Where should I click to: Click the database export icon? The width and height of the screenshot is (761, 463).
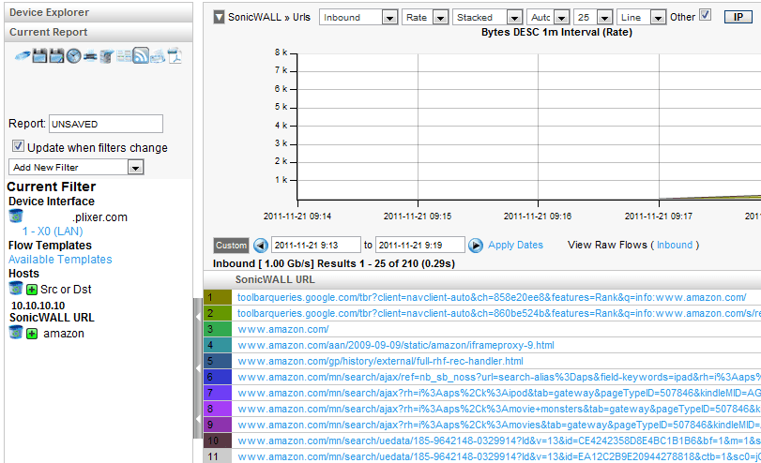(107, 56)
